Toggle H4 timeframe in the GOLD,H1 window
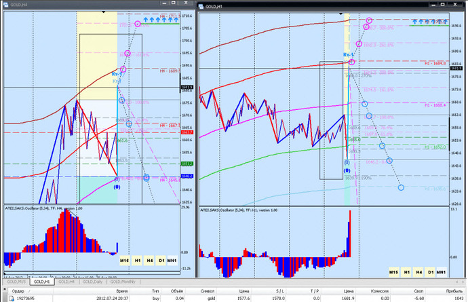The width and height of the screenshot is (468, 302). pos(418,272)
